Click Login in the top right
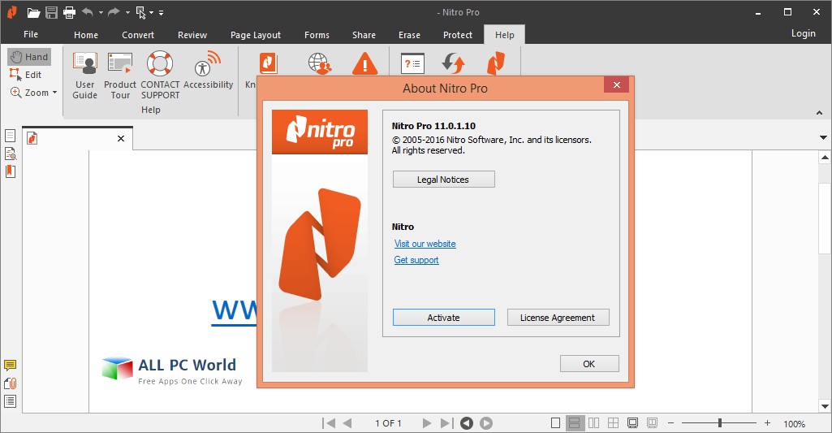 click(804, 33)
